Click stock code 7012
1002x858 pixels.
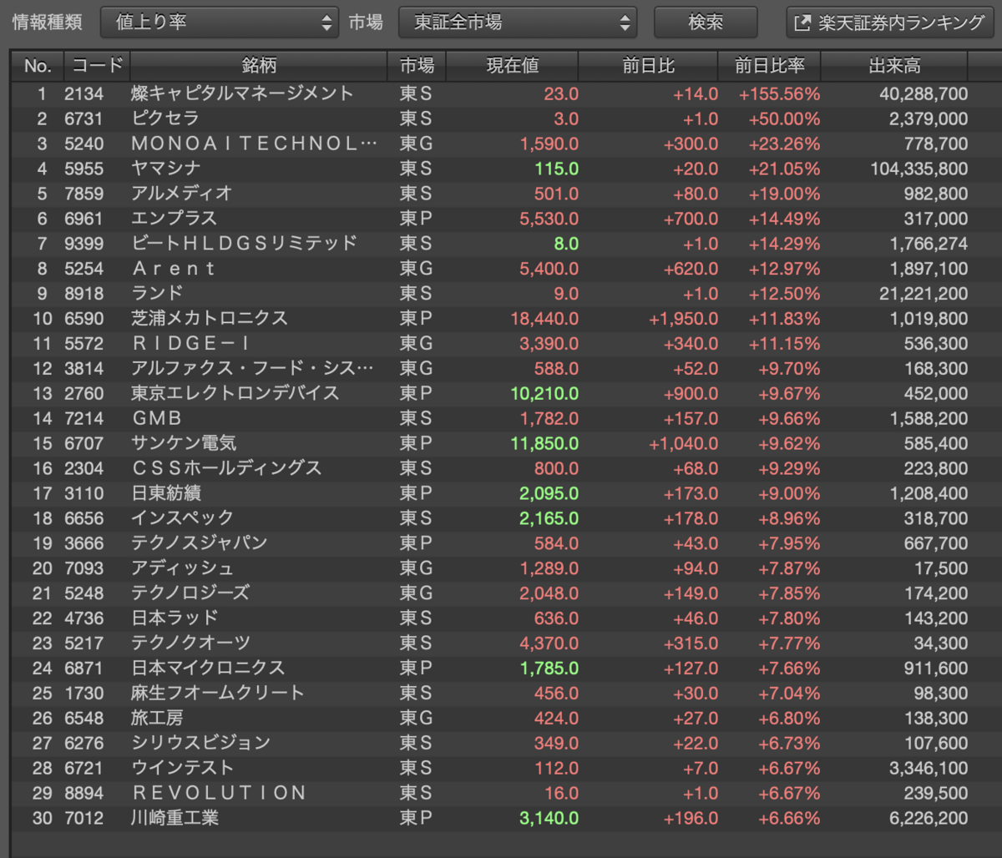(x=83, y=818)
